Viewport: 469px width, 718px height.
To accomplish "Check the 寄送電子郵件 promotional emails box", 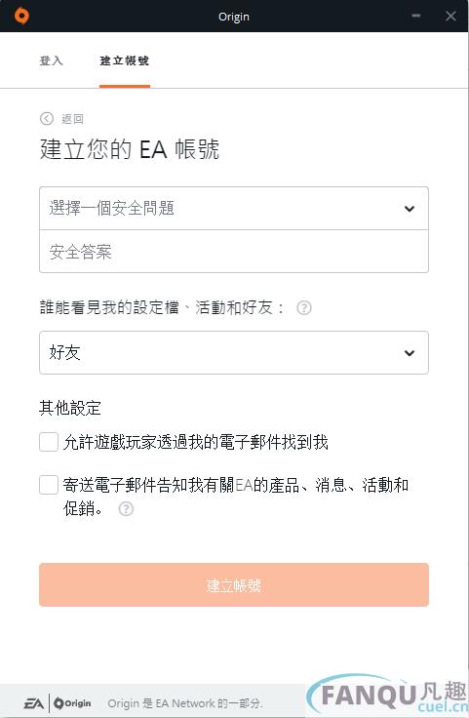I will 49,485.
